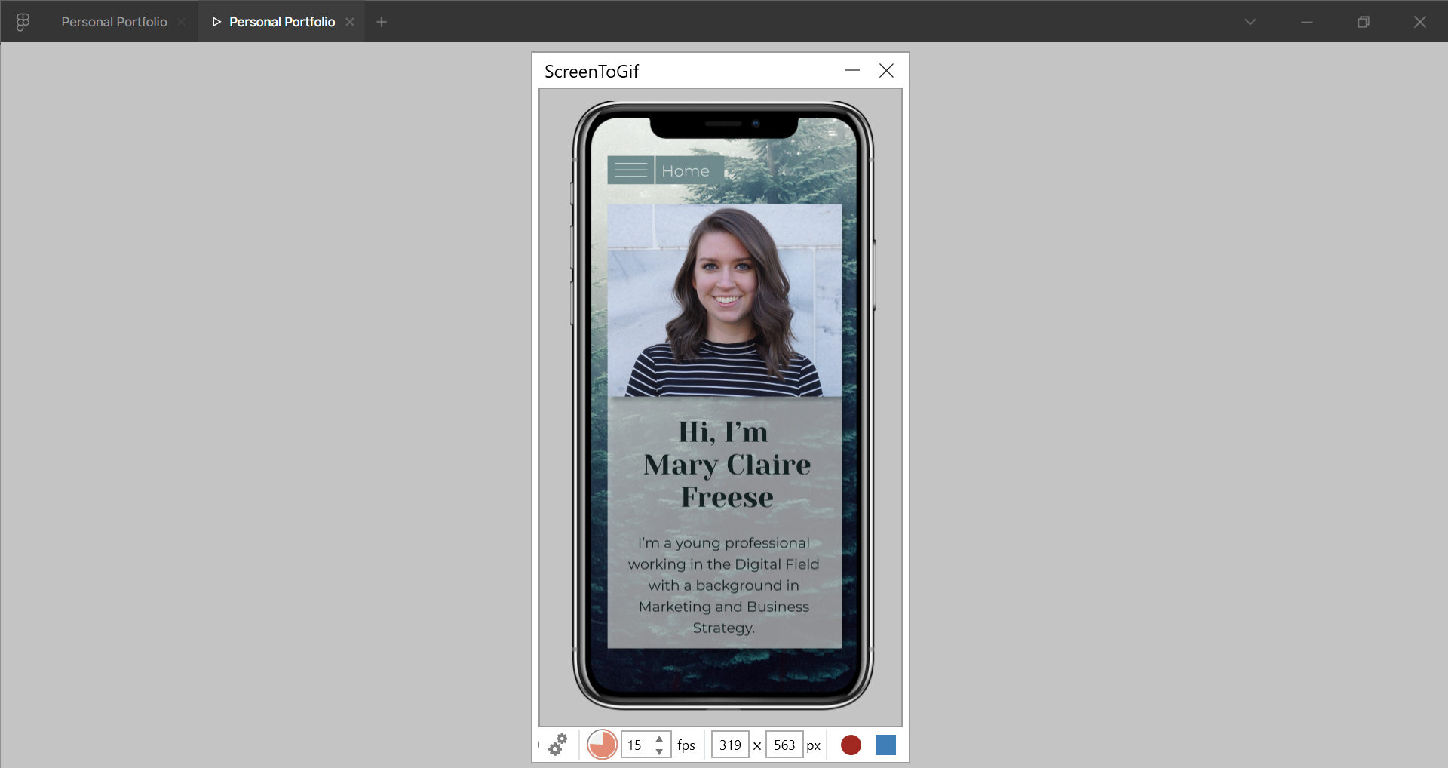1448x768 pixels.
Task: Add a new tab with plus icon
Action: tap(382, 22)
